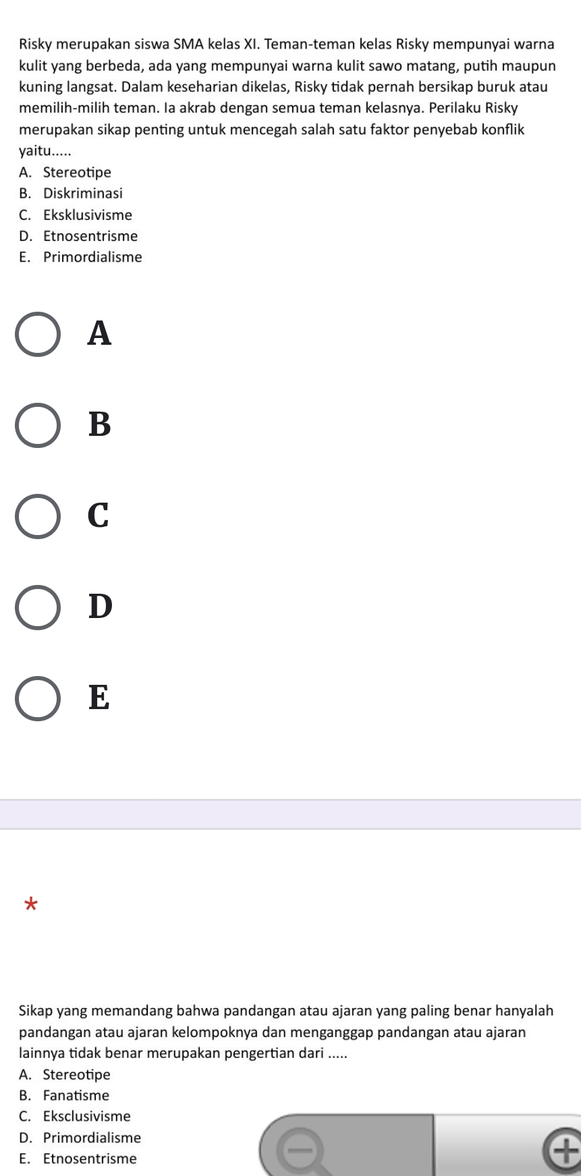This screenshot has height=1176, width=581.
Task: Click the bold letter A option label
Action: point(99,333)
